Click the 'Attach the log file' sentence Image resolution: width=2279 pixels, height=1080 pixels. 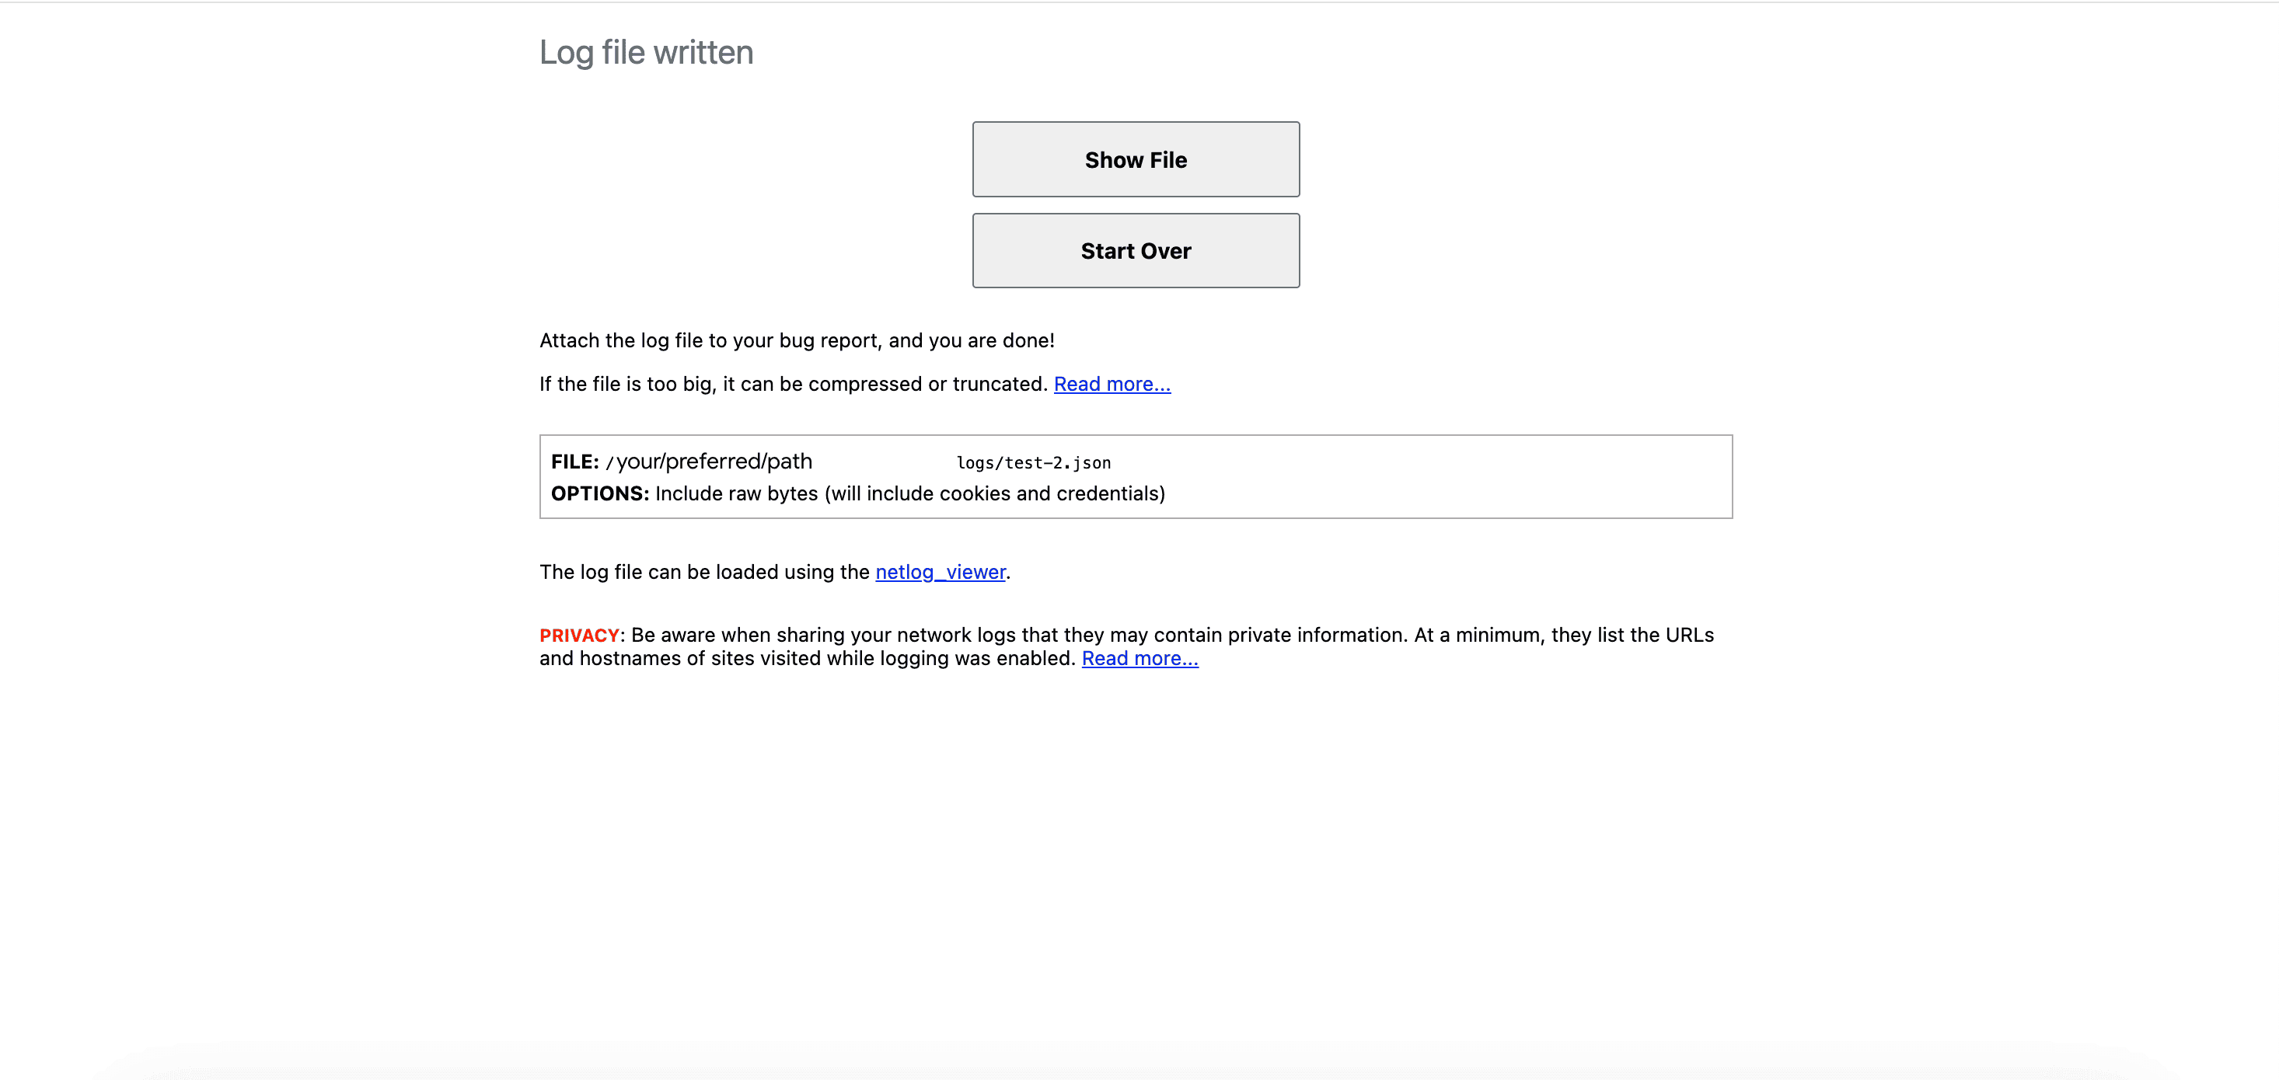(x=797, y=340)
